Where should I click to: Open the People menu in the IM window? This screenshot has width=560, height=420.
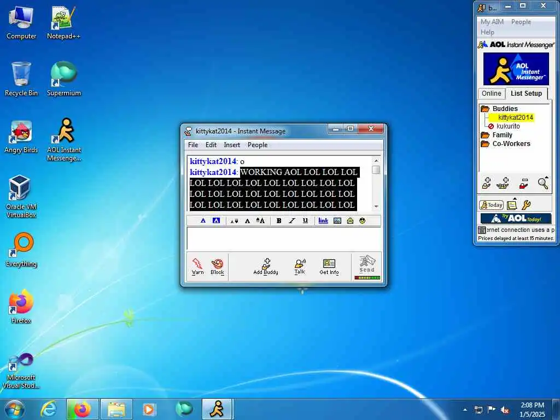[x=258, y=145]
